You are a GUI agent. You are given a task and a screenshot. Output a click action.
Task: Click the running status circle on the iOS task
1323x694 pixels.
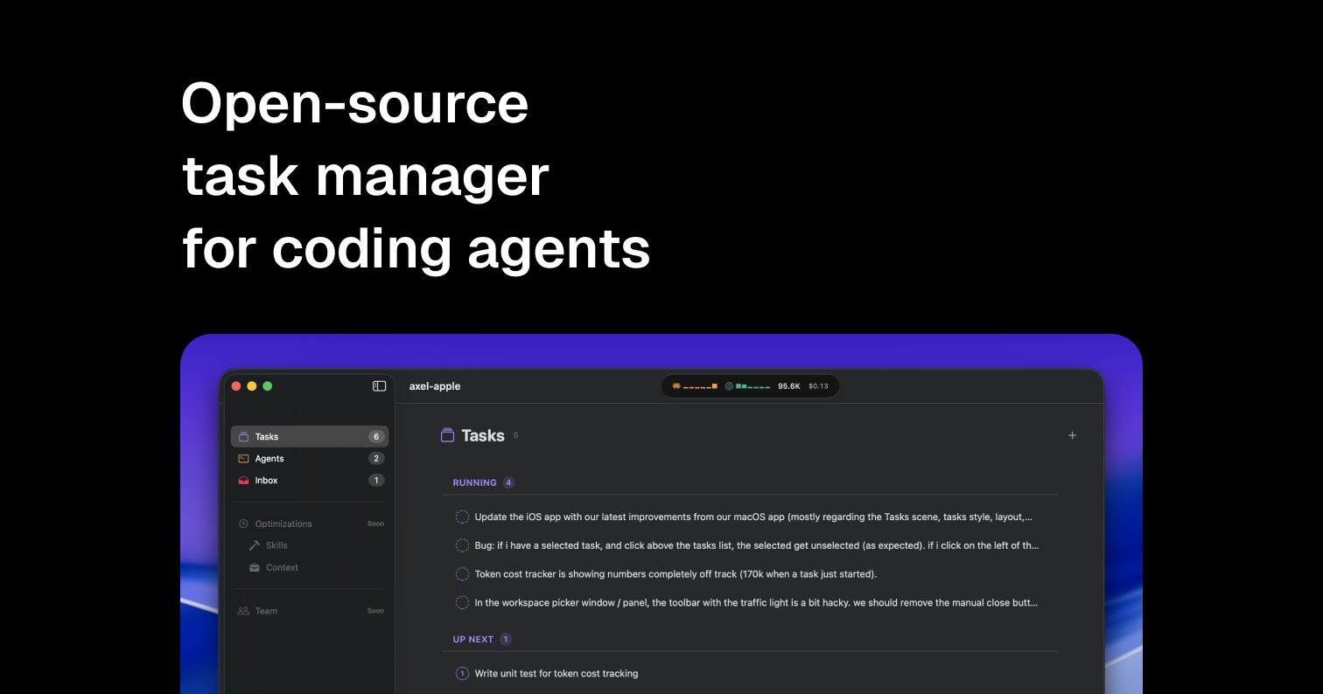click(462, 517)
